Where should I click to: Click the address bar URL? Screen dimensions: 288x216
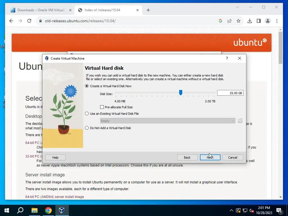point(80,21)
